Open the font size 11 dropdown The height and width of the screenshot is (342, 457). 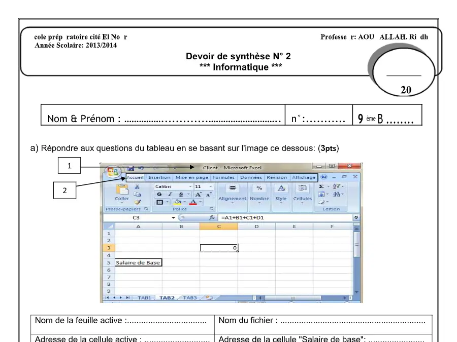coord(211,186)
